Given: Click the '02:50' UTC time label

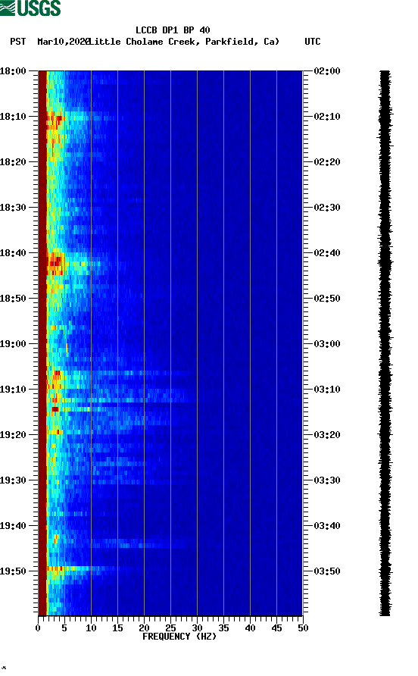Looking at the screenshot, I should (x=327, y=299).
